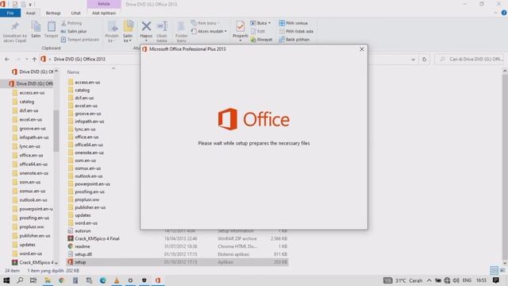Open the Windows Start menu
This screenshot has width=508, height=286.
click(6, 280)
